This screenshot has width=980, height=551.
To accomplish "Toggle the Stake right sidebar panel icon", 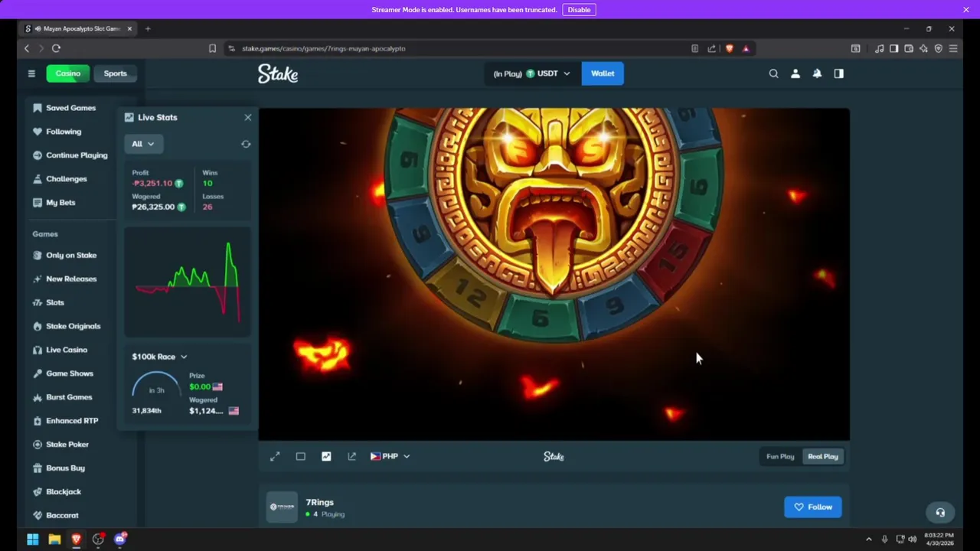I will click(x=839, y=73).
